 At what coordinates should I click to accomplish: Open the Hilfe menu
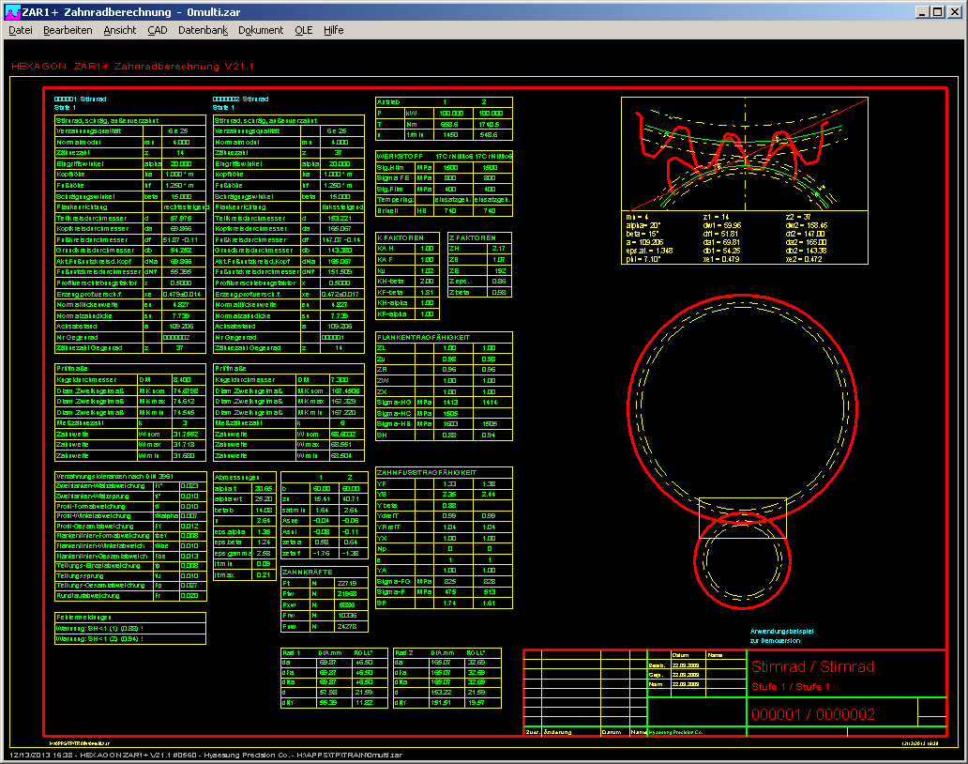point(333,30)
